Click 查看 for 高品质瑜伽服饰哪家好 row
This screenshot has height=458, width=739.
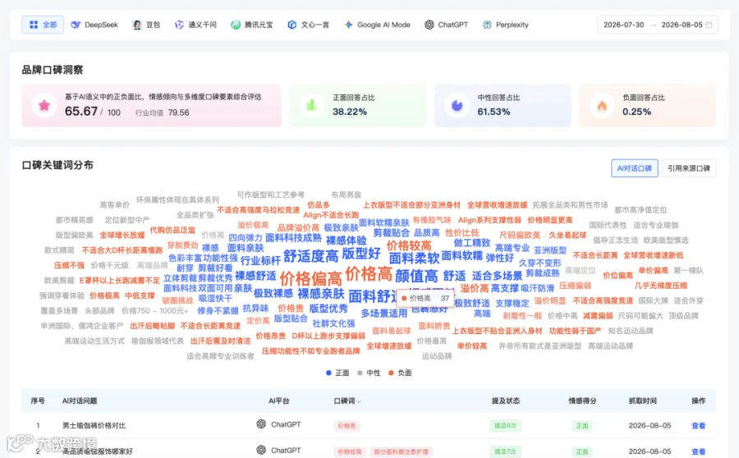(698, 451)
